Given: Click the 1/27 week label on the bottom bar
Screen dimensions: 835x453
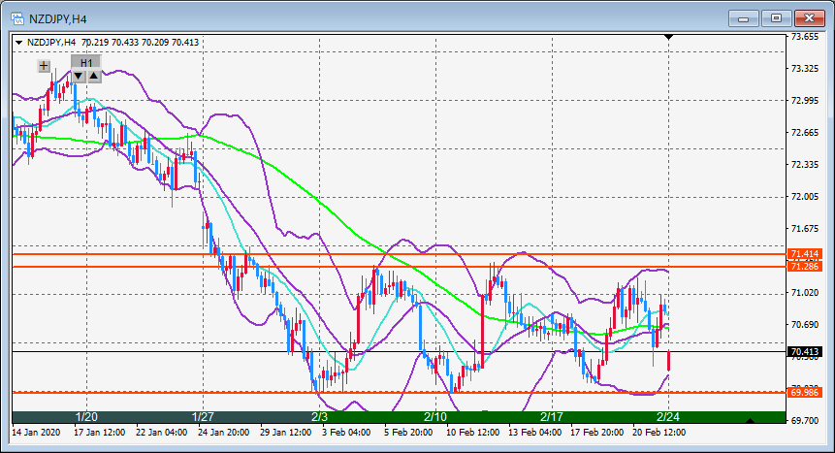Looking at the screenshot, I should click(x=203, y=417).
